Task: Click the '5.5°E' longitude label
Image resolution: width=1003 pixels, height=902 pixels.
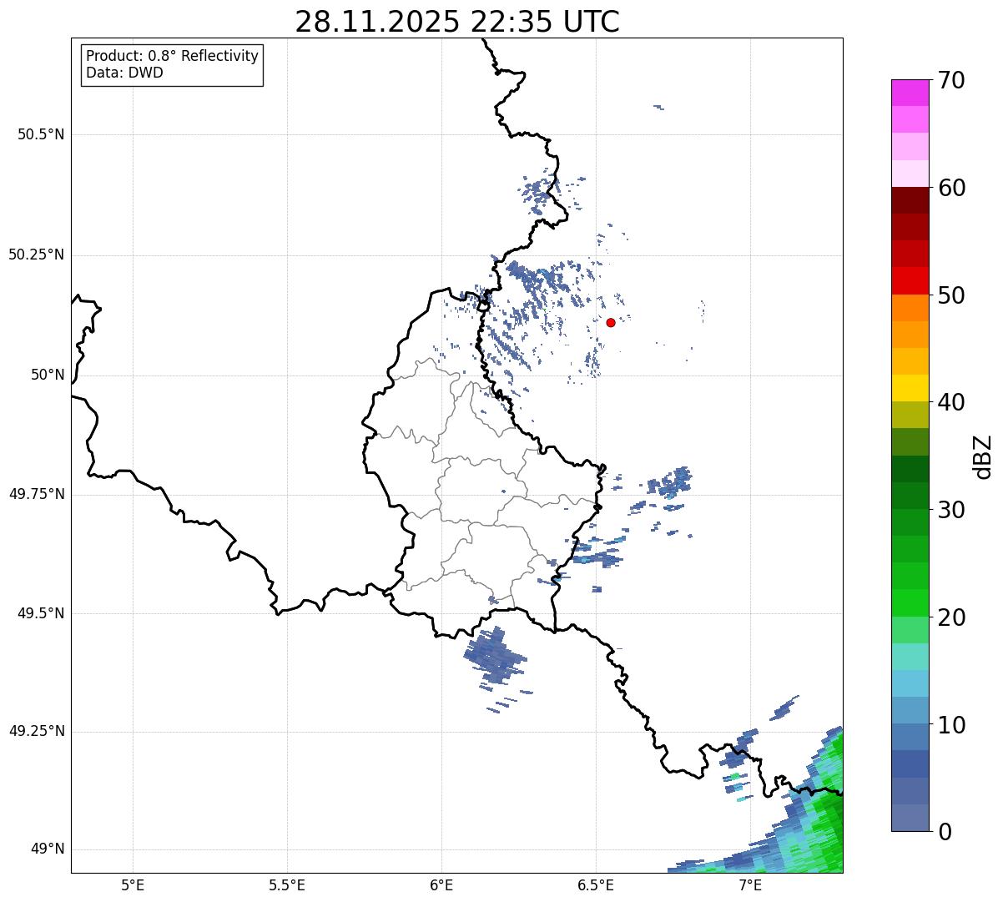Action: pos(287,885)
